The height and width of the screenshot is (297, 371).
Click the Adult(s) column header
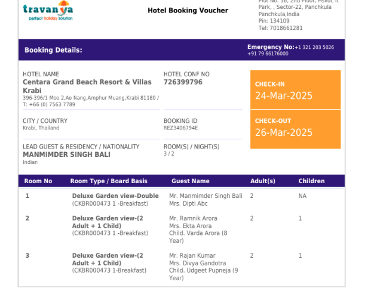(x=263, y=181)
